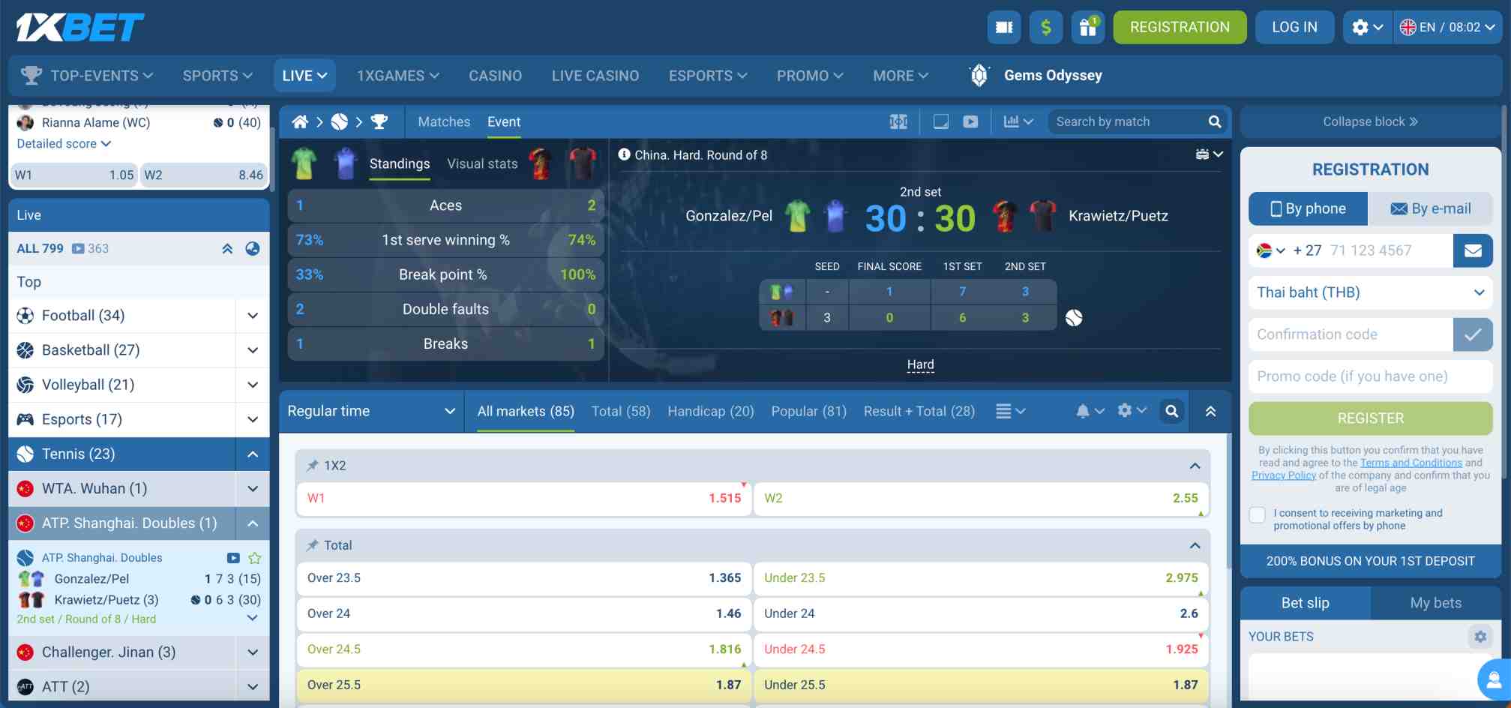Click the bell notifications icon in the markets bar

click(x=1084, y=411)
